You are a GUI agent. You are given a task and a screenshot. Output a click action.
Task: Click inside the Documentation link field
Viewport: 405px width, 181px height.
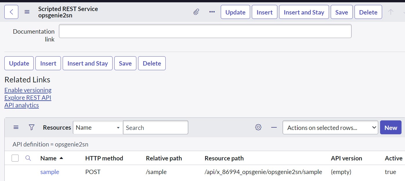click(205, 31)
